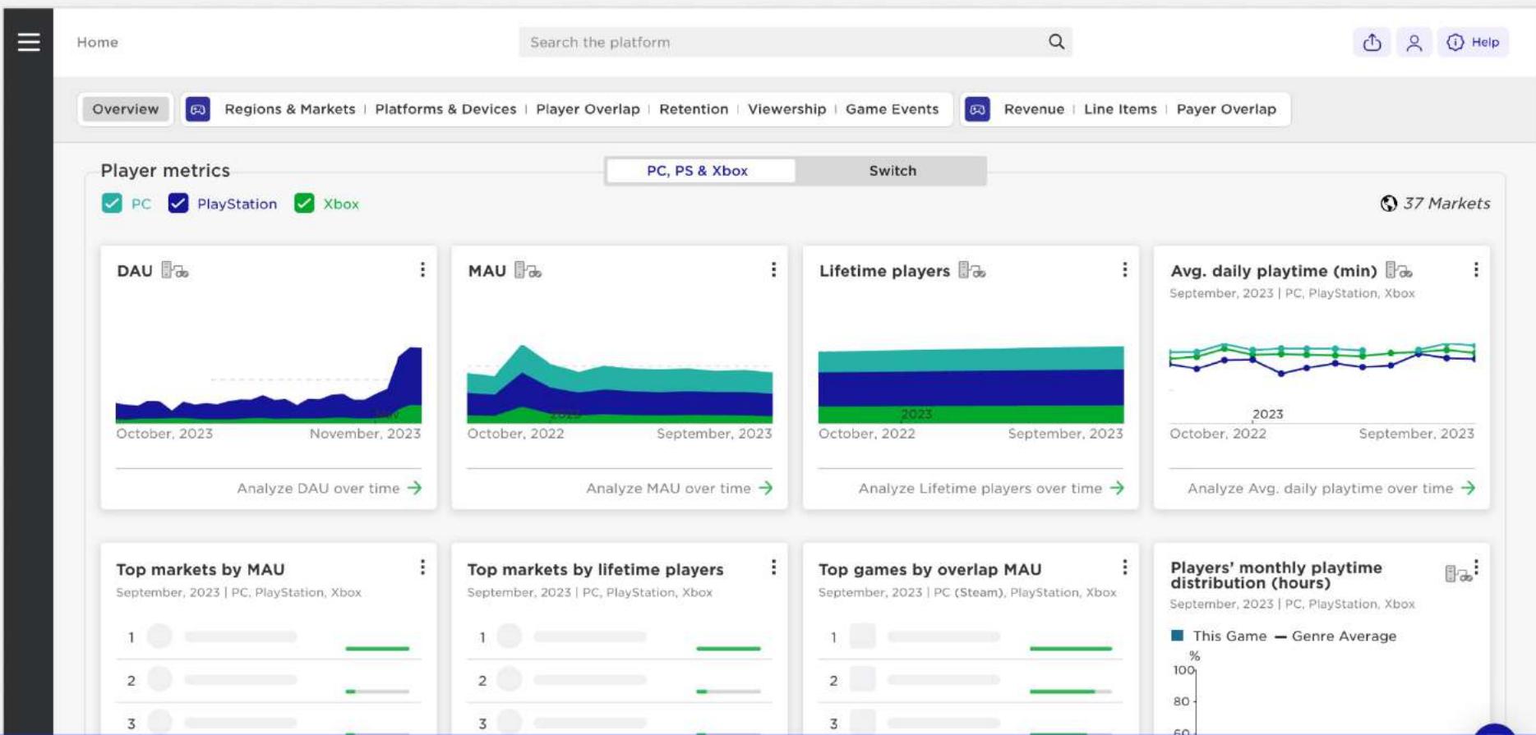Toggle the PC checkbox
Viewport: 1536px width, 735px height.
112,204
